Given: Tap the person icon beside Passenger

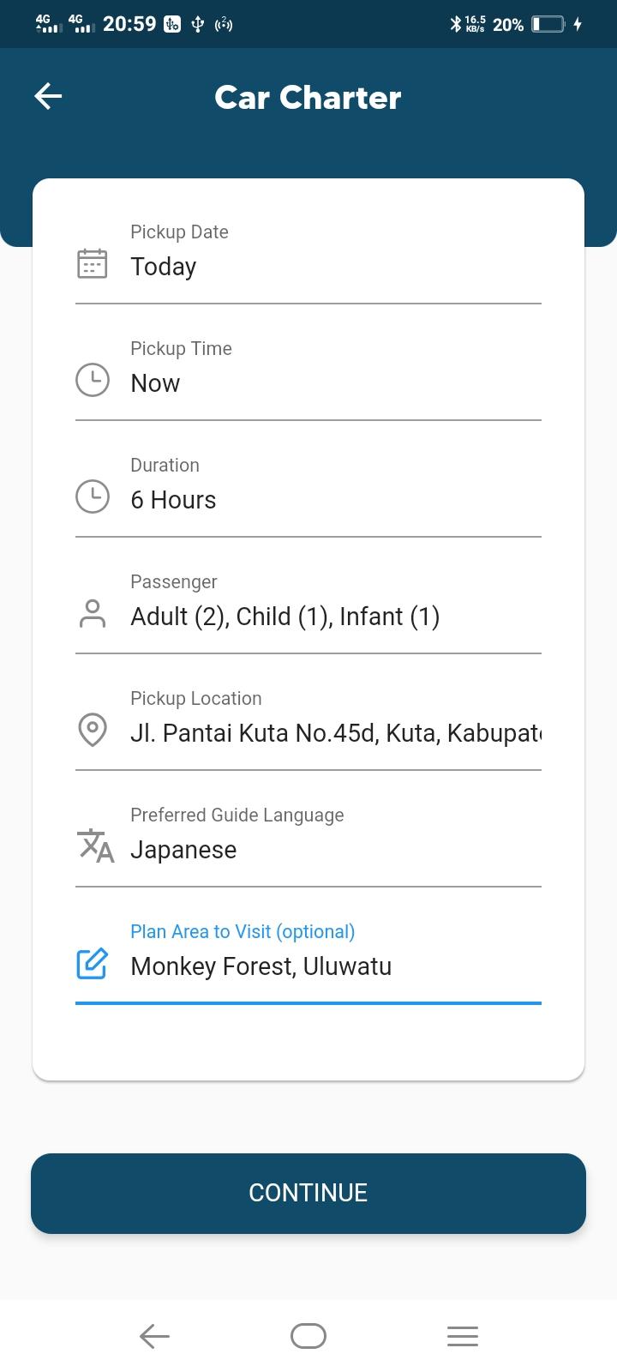Looking at the screenshot, I should [93, 613].
